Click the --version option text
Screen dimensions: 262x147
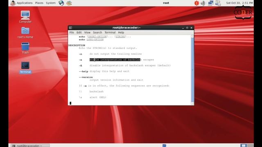[86, 77]
